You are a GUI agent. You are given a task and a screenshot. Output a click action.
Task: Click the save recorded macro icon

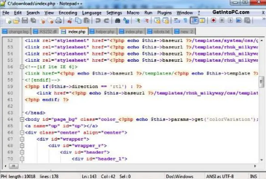tap(247, 21)
